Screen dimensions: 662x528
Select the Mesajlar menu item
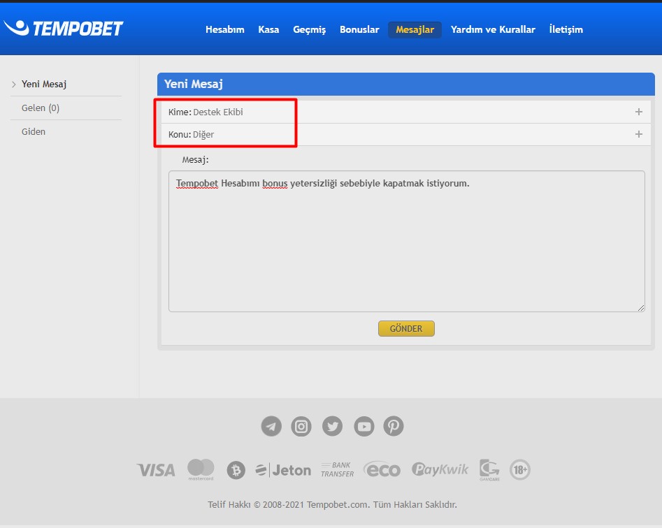pos(415,29)
